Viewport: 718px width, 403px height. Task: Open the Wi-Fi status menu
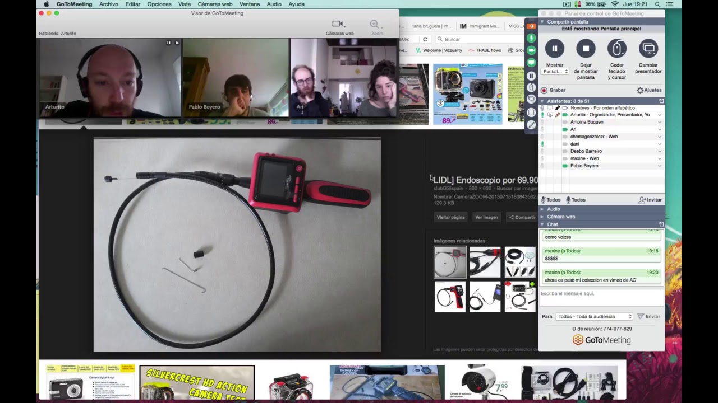(615, 4)
